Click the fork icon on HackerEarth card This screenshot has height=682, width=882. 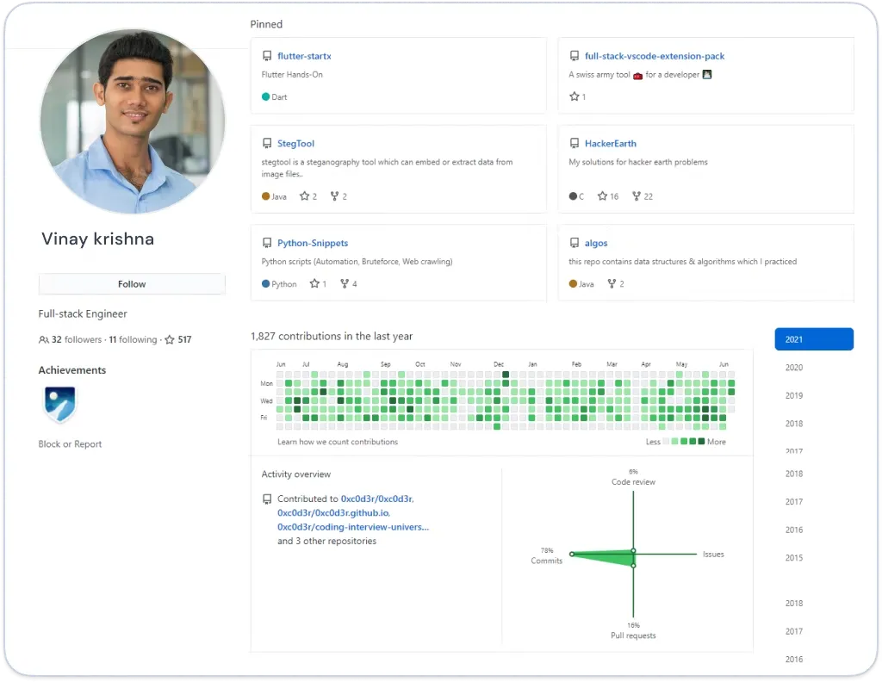(637, 195)
